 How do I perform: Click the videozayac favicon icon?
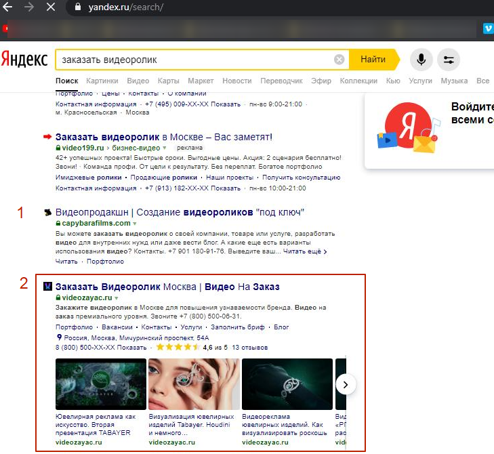point(47,287)
